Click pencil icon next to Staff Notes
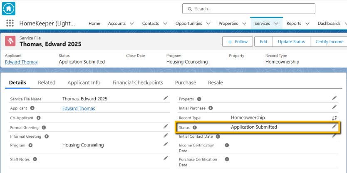This screenshot has height=173, width=347. [166, 158]
